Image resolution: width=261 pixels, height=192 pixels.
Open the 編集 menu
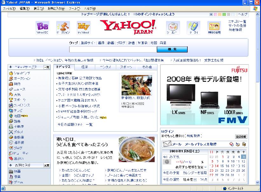point(25,9)
